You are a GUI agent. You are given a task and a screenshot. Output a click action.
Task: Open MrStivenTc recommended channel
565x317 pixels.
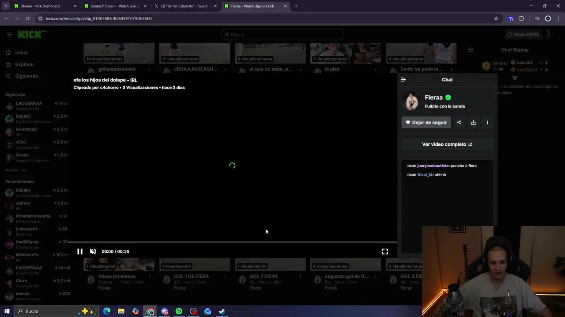36,257
